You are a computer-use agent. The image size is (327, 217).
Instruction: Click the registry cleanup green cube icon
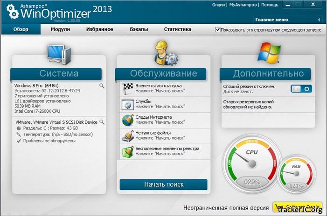pyautogui.click(x=128, y=152)
